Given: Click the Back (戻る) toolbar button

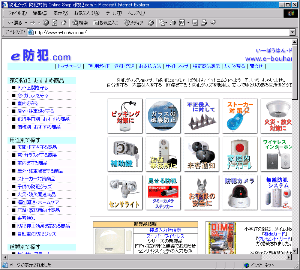Looking at the screenshot, I should coord(15,23).
